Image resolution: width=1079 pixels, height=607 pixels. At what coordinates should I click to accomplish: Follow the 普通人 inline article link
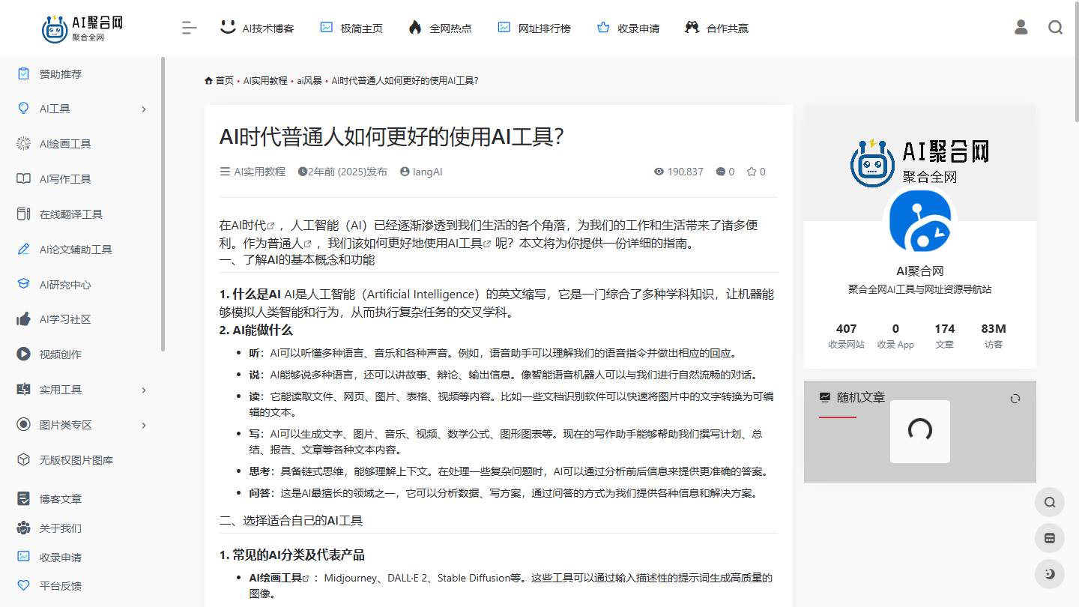tap(291, 244)
